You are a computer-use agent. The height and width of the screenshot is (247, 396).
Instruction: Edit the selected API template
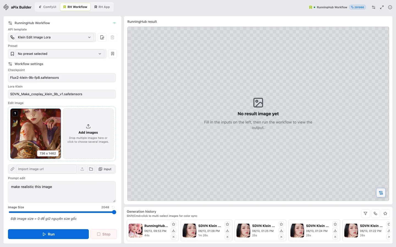(x=102, y=37)
